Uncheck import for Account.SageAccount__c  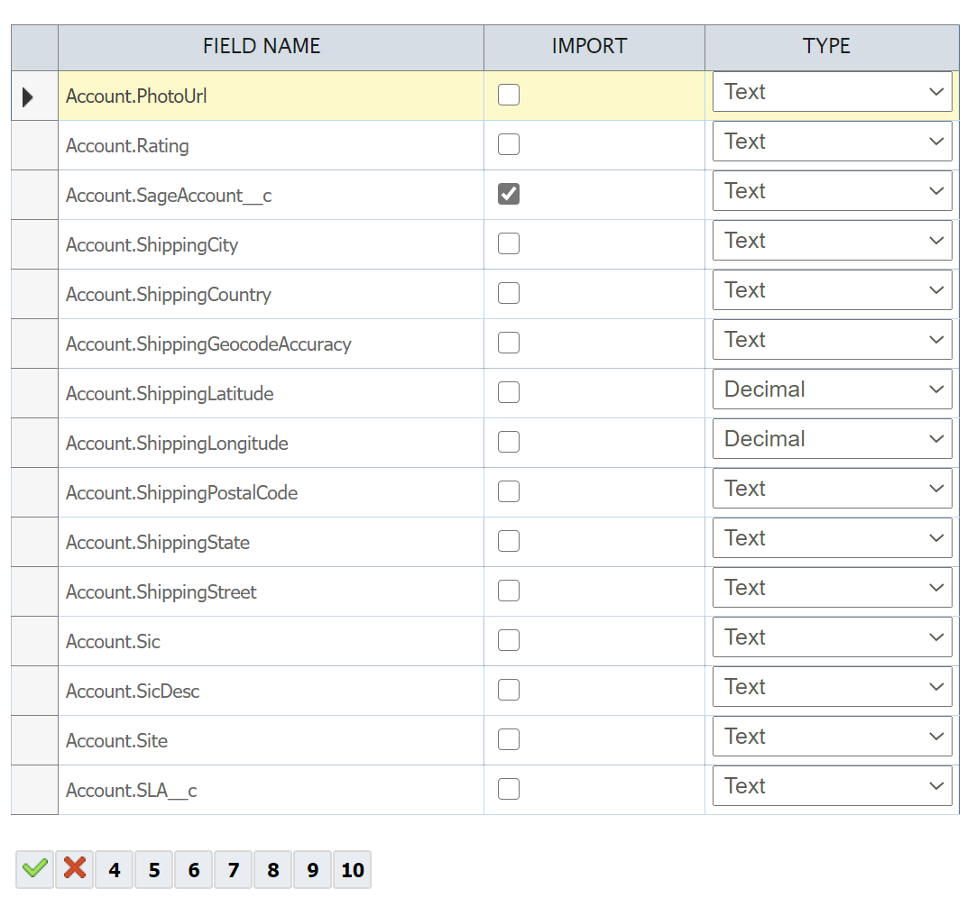click(x=509, y=194)
